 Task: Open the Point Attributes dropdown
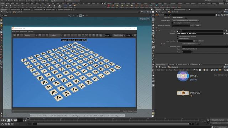pos(179,18)
